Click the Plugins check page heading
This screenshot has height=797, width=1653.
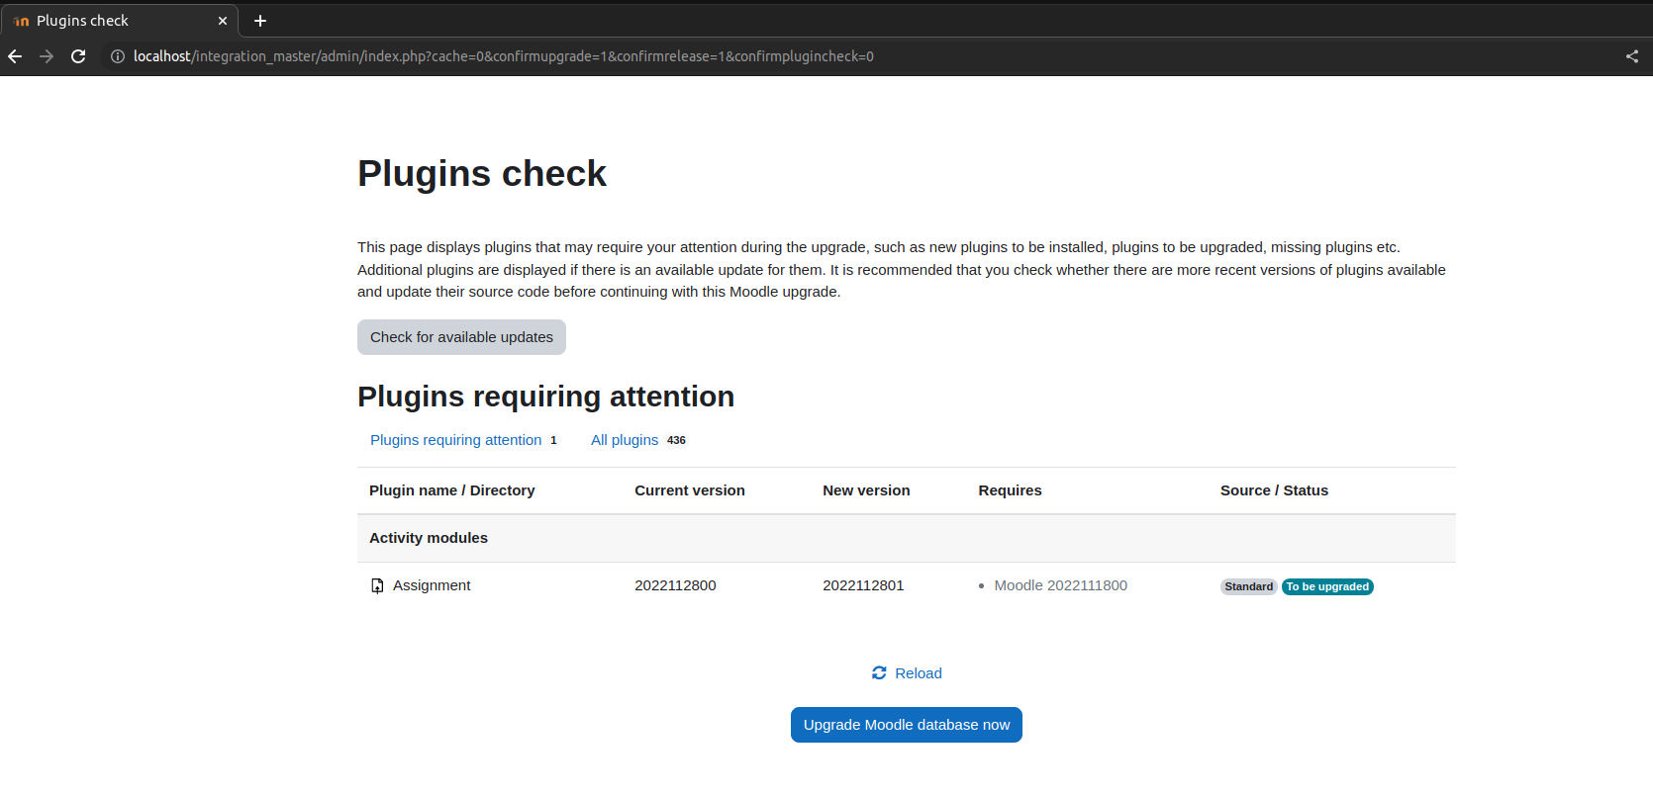click(482, 173)
